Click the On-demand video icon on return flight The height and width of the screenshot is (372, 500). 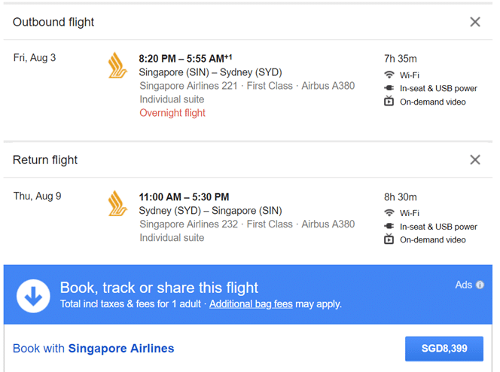pos(389,239)
